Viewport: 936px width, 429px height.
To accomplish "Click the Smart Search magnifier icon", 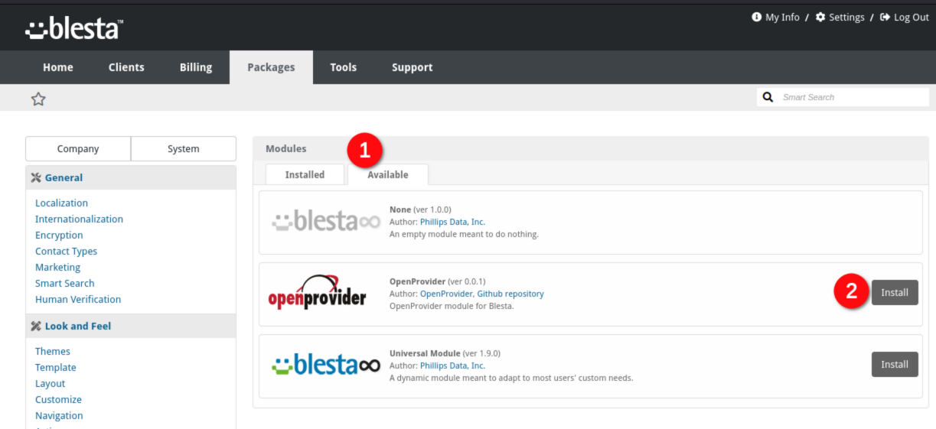I will pos(768,97).
